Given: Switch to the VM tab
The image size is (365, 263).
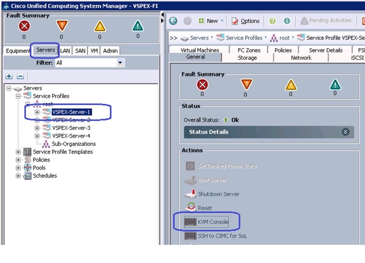Looking at the screenshot, I should pos(94,51).
